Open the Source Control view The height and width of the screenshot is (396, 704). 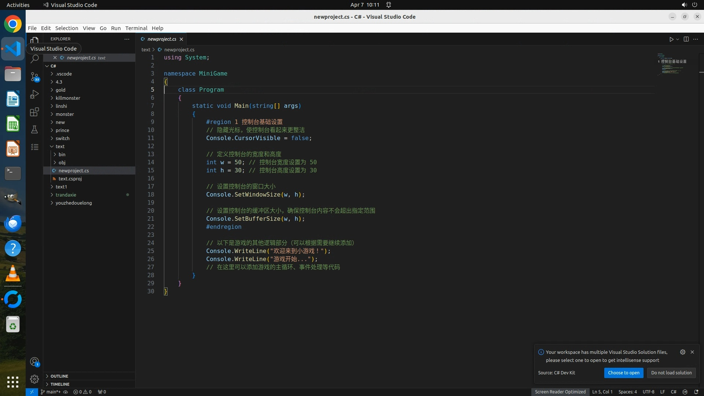pyautogui.click(x=34, y=76)
